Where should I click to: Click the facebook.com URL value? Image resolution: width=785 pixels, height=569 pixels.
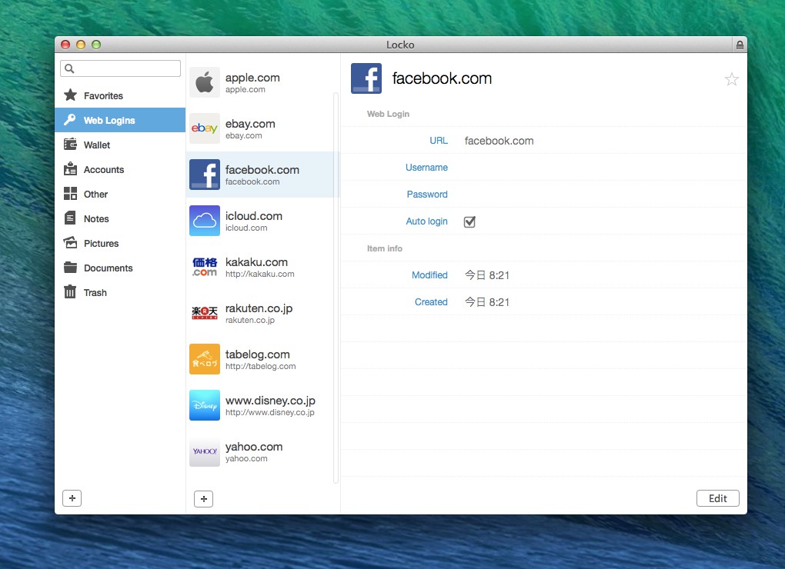tap(499, 141)
